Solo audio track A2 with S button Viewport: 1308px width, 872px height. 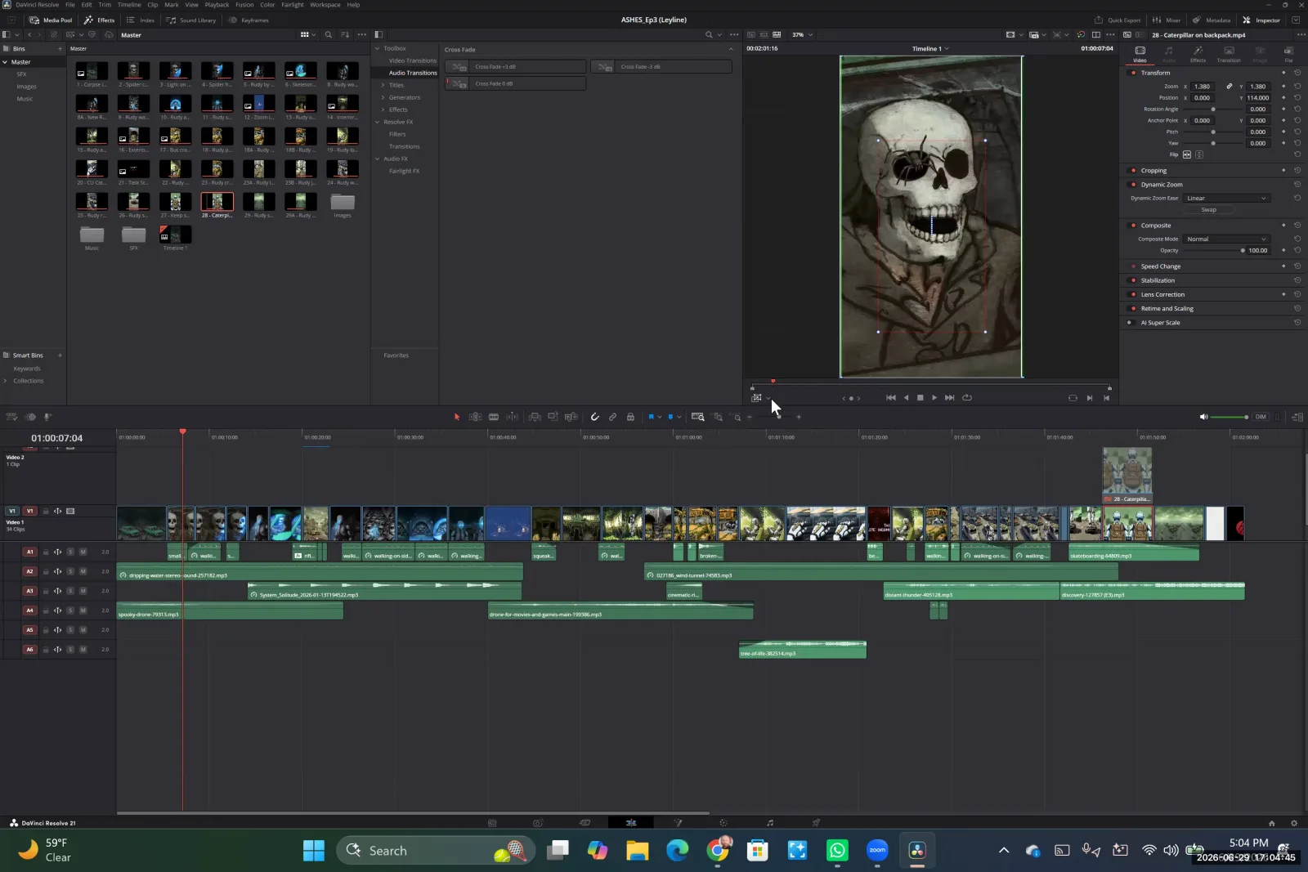tap(70, 572)
